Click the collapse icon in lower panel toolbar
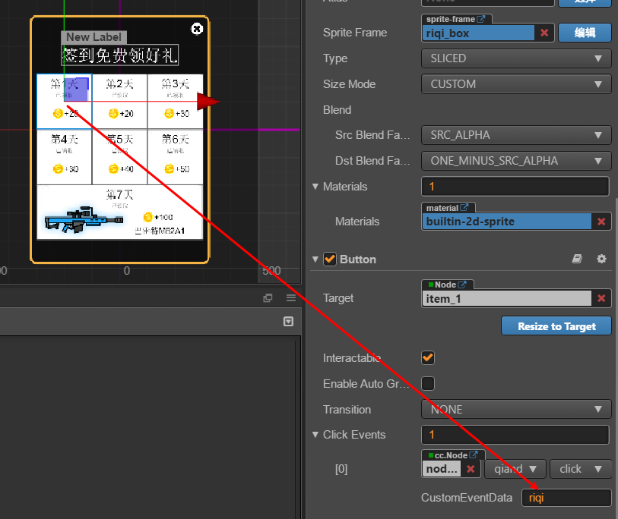 tap(289, 322)
